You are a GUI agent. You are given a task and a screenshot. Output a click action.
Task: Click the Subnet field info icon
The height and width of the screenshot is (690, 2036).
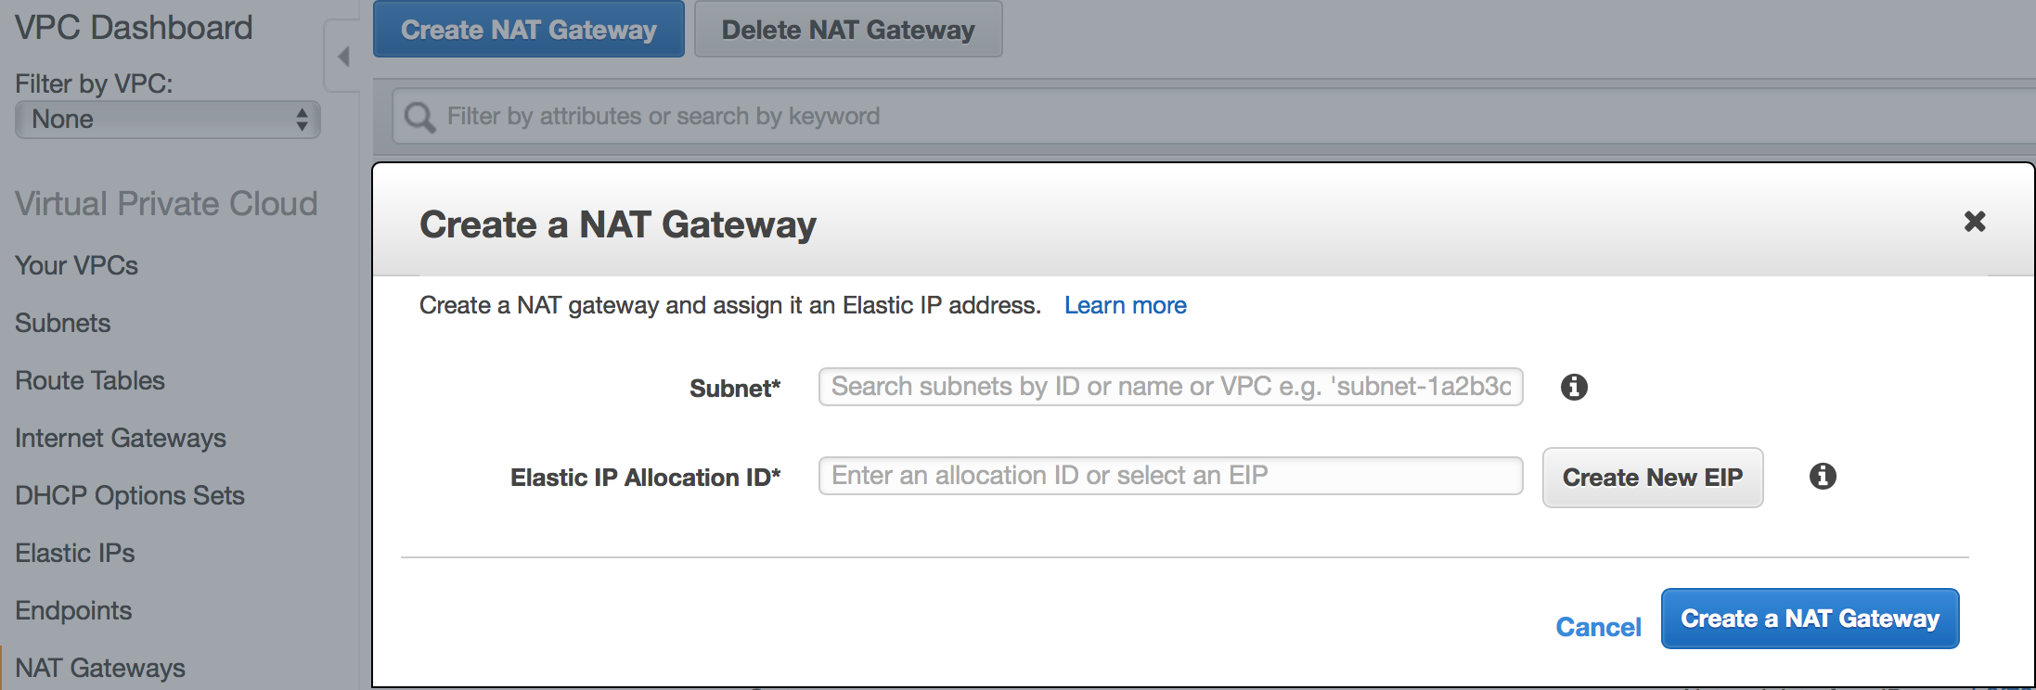pyautogui.click(x=1574, y=387)
